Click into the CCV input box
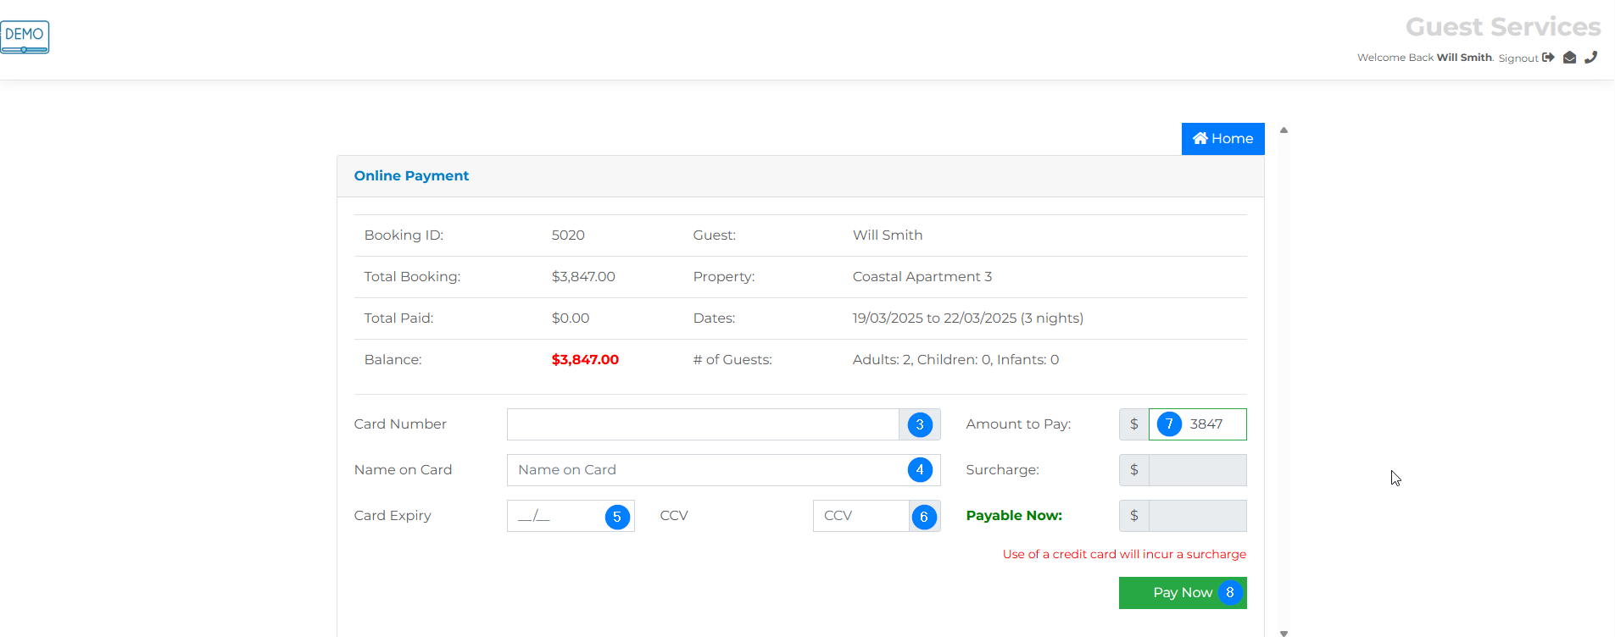The image size is (1615, 637). pyautogui.click(x=860, y=516)
